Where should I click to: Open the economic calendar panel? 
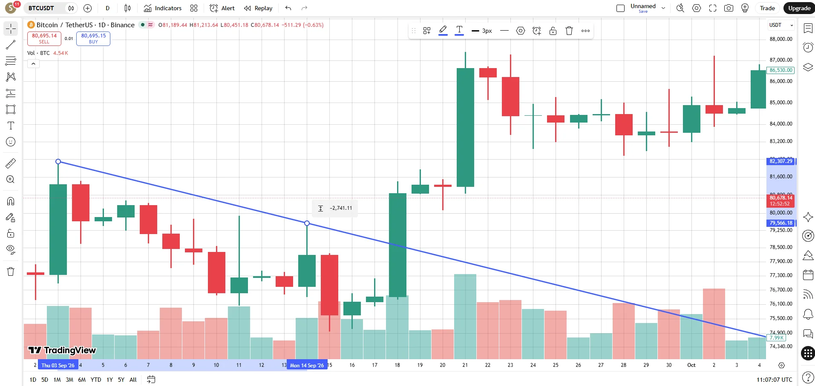(808, 275)
